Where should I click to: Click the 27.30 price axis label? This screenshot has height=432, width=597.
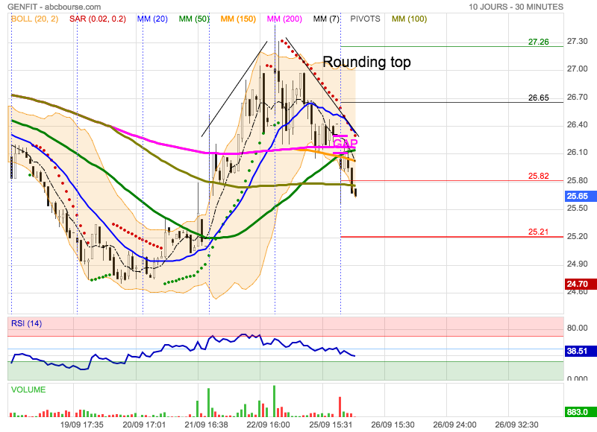tap(578, 41)
